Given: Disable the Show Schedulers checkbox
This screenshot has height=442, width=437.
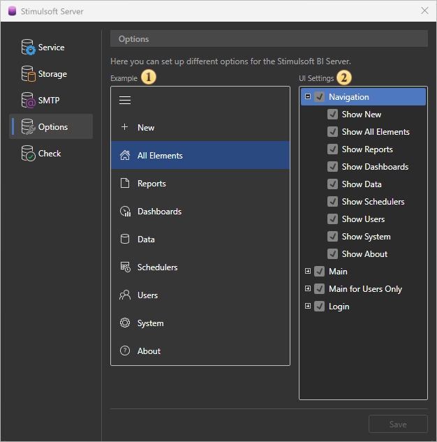Looking at the screenshot, I should click(x=333, y=202).
